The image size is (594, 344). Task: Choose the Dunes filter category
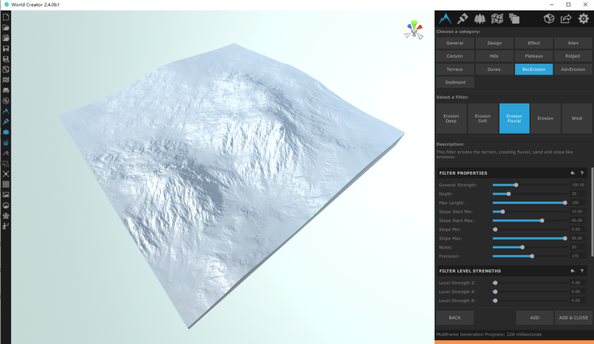494,69
